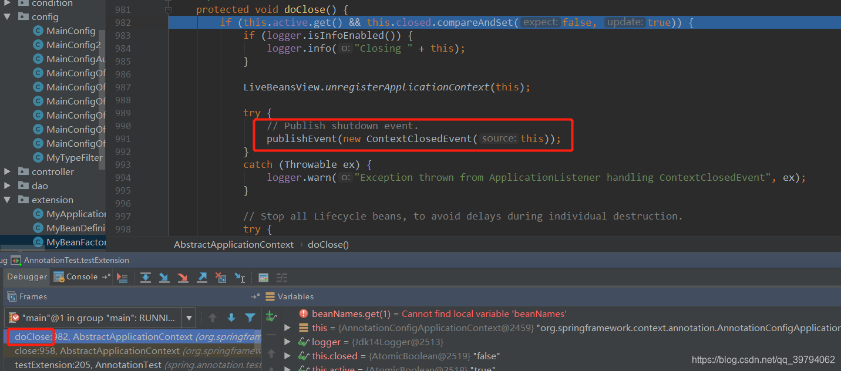Image resolution: width=841 pixels, height=371 pixels.
Task: Click the frames filter funnel icon
Action: point(250,318)
